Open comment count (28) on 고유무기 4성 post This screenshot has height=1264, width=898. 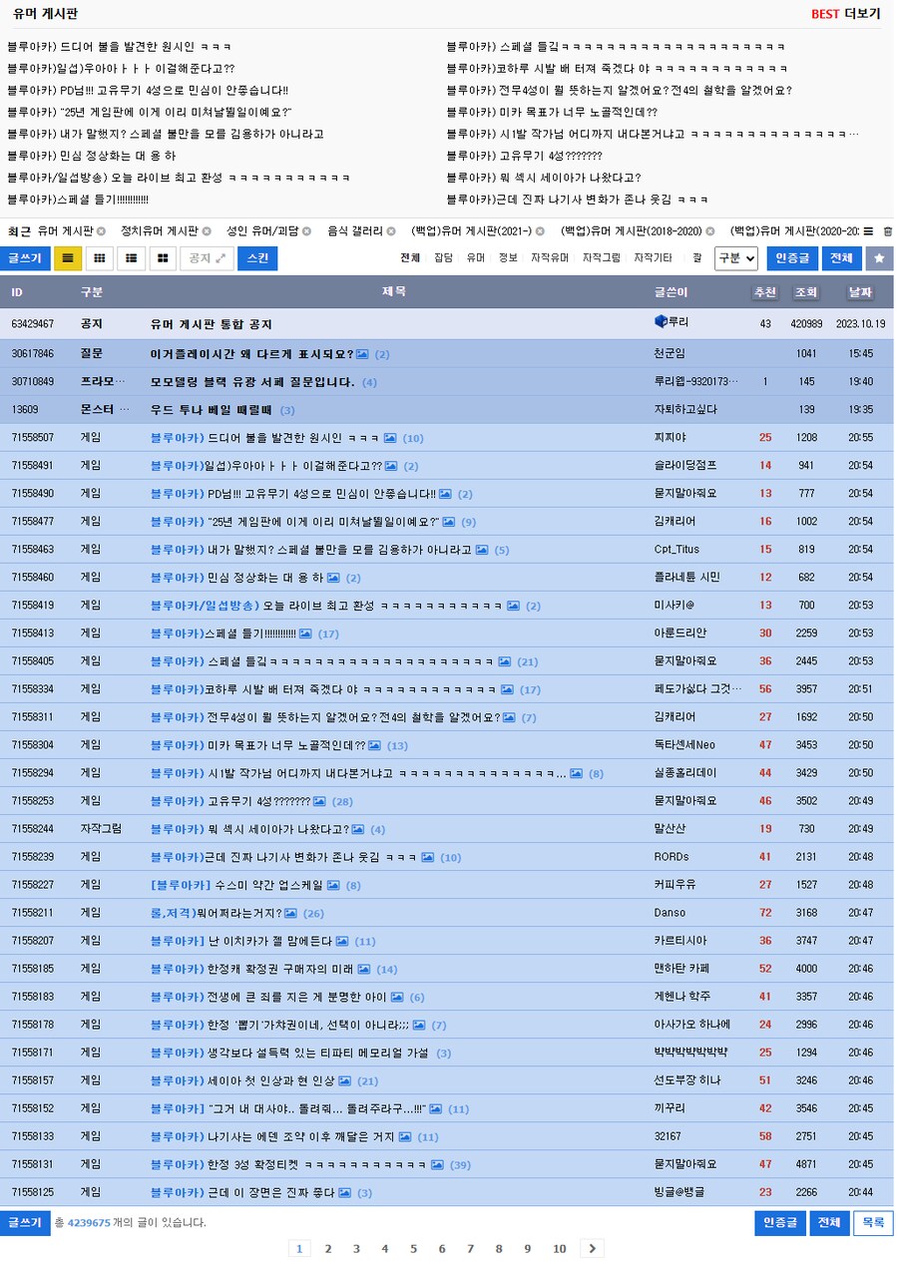(x=342, y=801)
